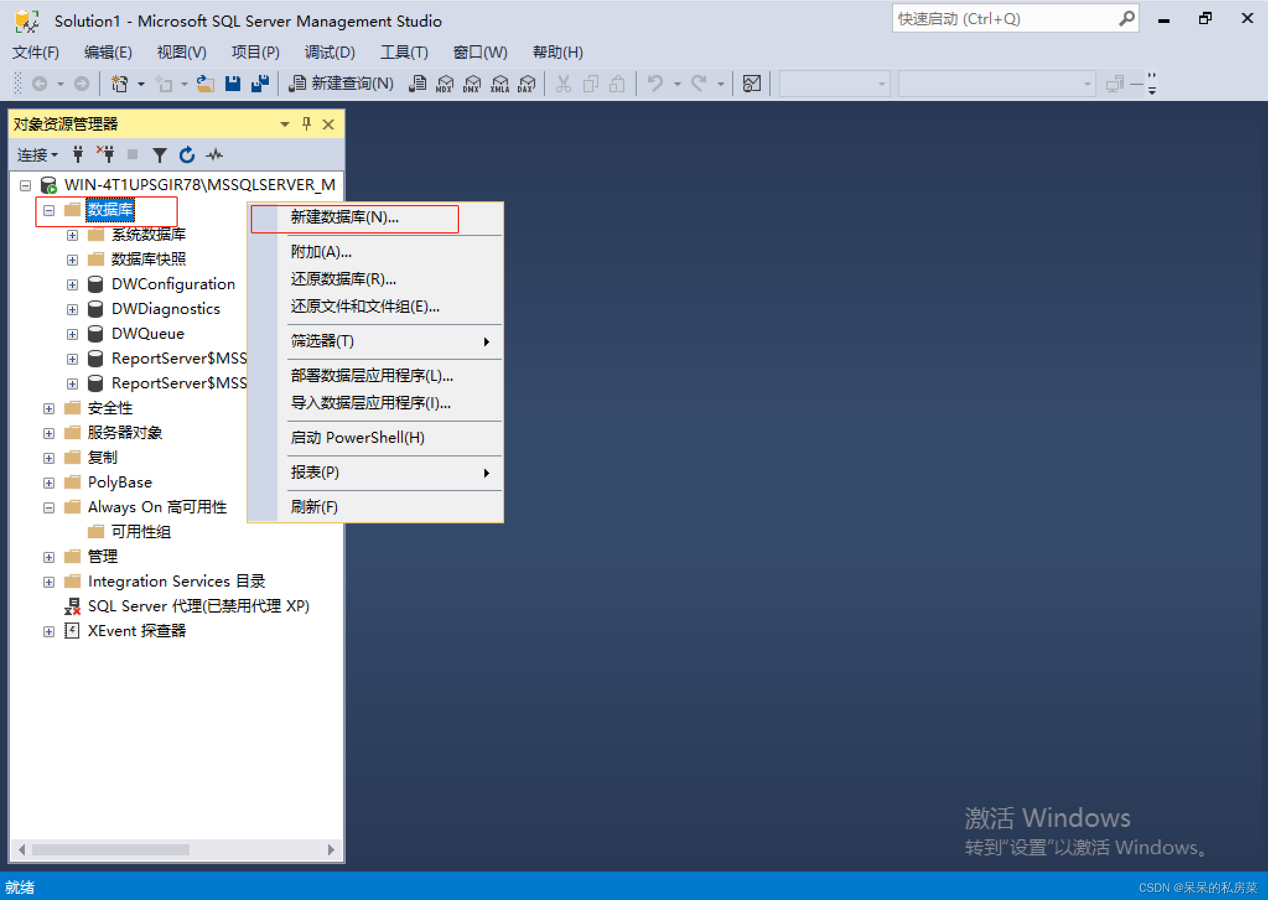Collapse the Always On 高可用性 node
The image size is (1268, 900).
[49, 508]
